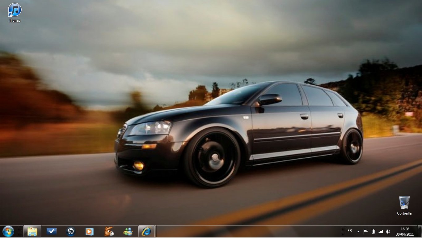Launch Windows Media Player from taskbar
The height and width of the screenshot is (252, 422).
(90, 231)
